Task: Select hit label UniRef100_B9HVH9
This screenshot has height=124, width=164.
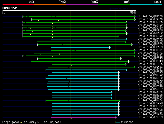Action: pyautogui.click(x=150, y=39)
